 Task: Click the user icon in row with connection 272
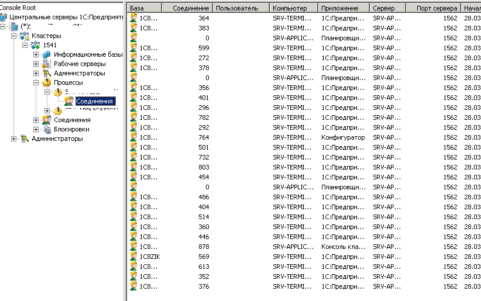tap(133, 58)
